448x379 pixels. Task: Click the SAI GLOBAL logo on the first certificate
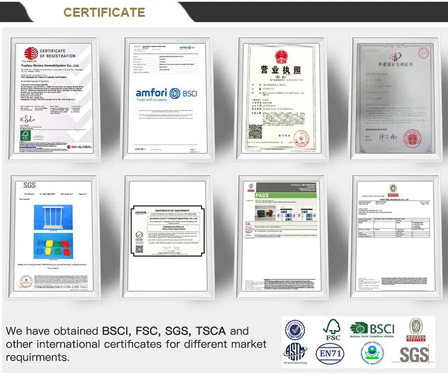click(x=79, y=147)
